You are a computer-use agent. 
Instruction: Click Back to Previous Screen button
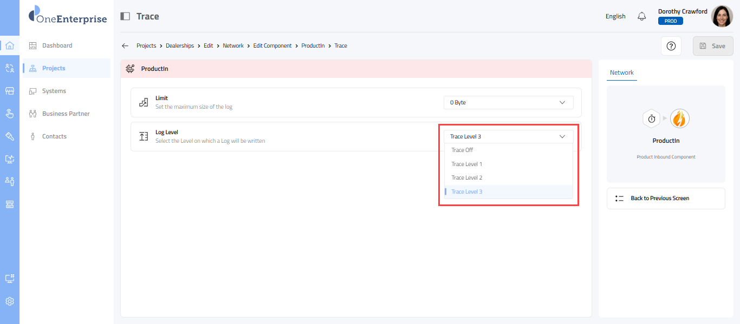(665, 199)
